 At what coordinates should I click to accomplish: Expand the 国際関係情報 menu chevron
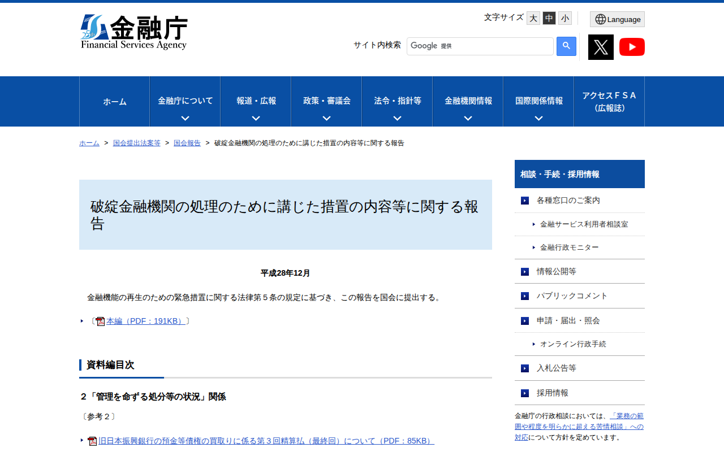538,118
